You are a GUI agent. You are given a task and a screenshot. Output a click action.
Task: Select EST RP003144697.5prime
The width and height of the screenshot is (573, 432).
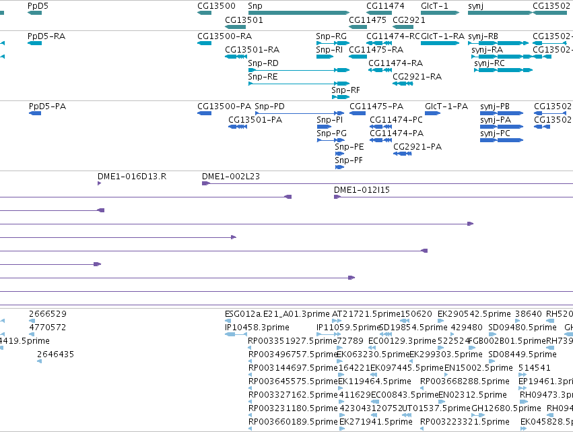pos(250,375)
